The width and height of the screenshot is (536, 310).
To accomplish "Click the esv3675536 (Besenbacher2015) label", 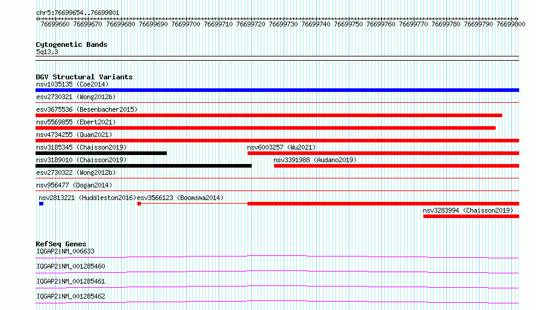I will (87, 109).
